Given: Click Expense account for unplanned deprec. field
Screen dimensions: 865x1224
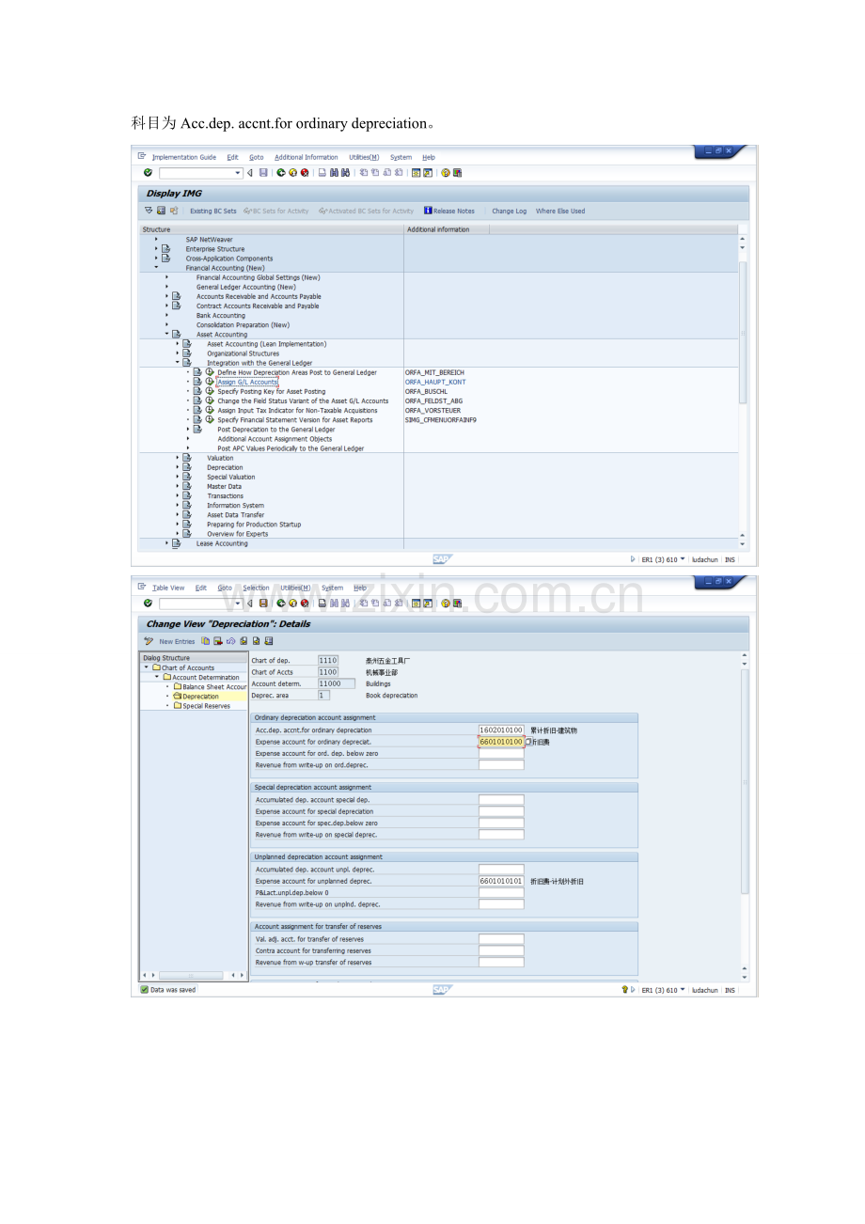Looking at the screenshot, I should (501, 881).
